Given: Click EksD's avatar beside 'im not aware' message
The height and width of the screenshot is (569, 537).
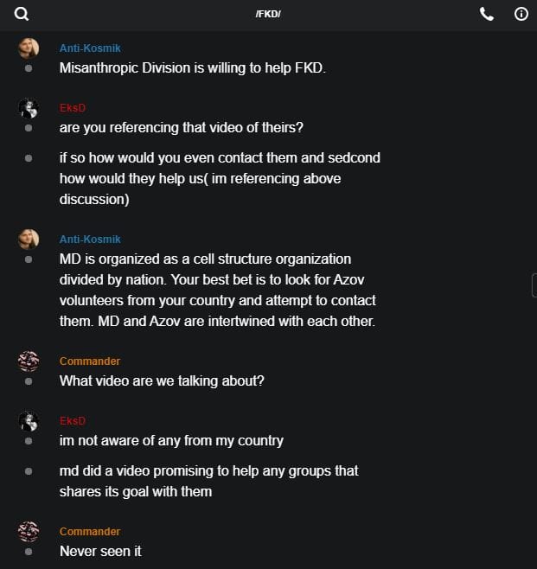Looking at the screenshot, I should tap(29, 421).
